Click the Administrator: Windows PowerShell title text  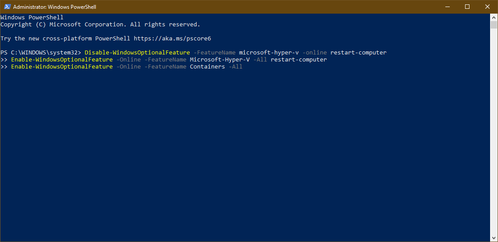pos(55,7)
